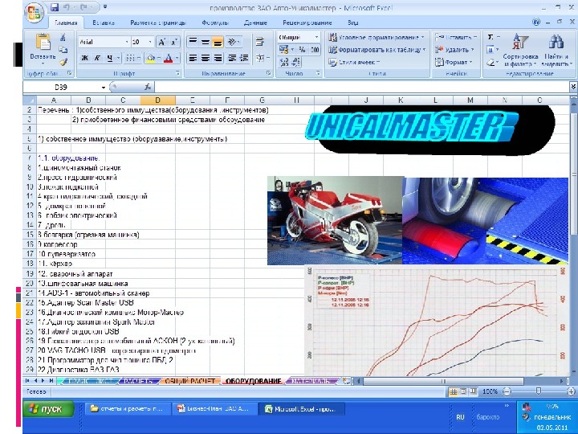Viewport: 578px width, 434px height.
Task: Apply red font color A
Action: point(168,58)
